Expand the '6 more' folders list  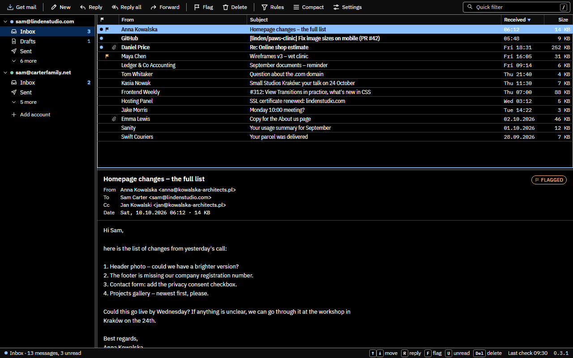pyautogui.click(x=48, y=61)
